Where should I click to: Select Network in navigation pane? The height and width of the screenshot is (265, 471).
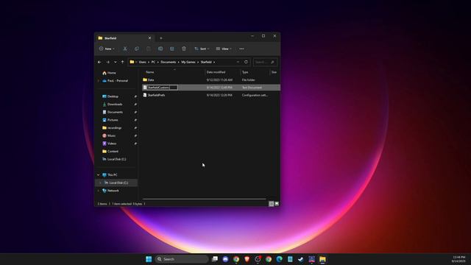tap(113, 191)
